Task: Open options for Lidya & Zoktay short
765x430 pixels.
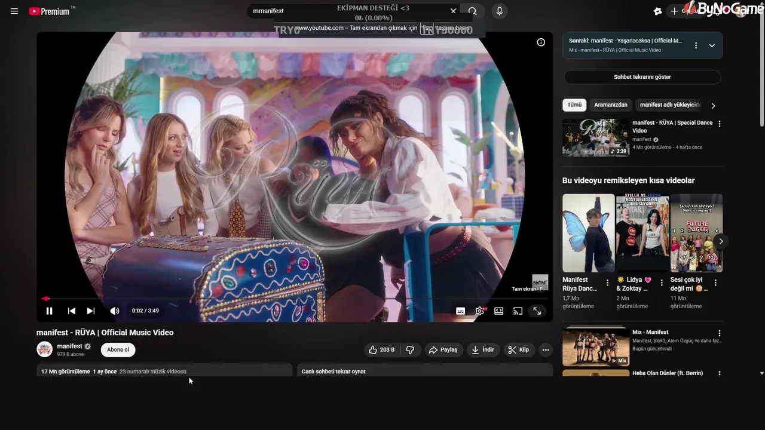Action: point(662,283)
